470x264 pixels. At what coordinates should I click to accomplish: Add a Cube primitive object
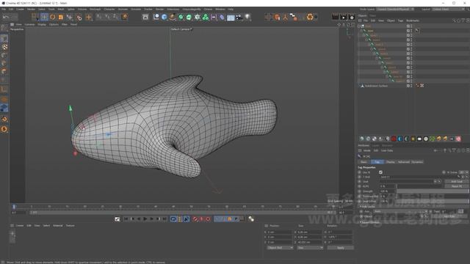[x=164, y=17]
